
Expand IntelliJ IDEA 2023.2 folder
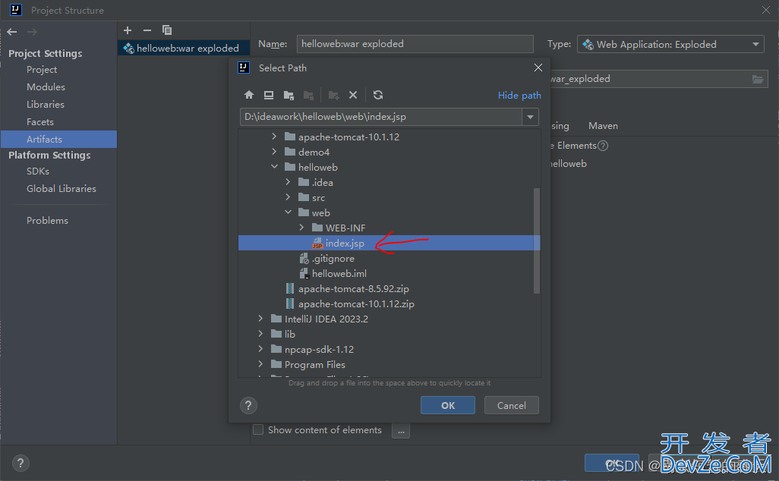(260, 318)
